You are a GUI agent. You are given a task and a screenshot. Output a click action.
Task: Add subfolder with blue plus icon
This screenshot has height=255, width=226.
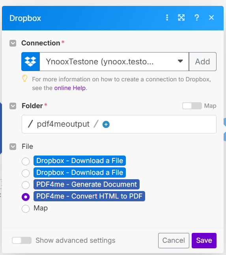pos(106,124)
